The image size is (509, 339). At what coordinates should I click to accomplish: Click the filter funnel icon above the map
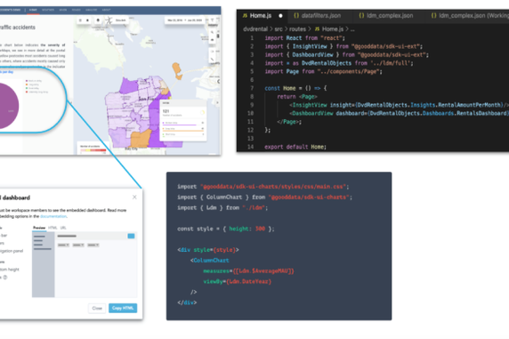tap(213, 20)
